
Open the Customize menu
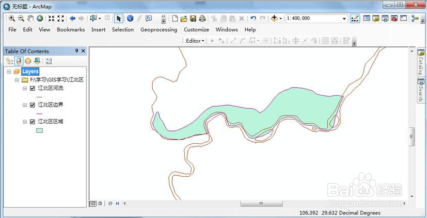[x=196, y=29]
